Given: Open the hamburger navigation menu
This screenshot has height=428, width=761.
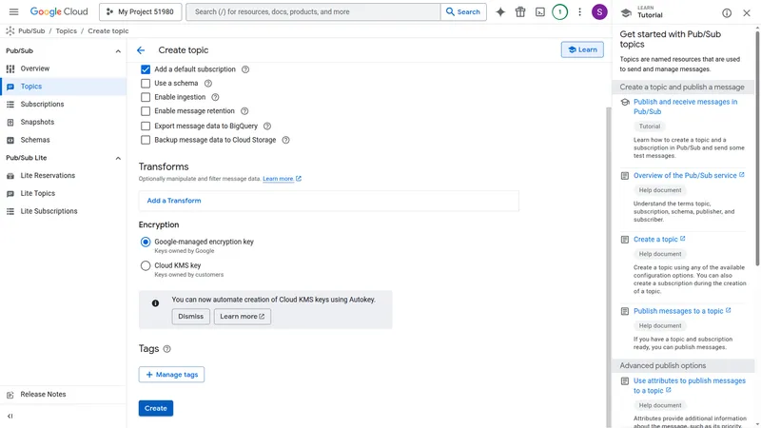Looking at the screenshot, I should click(13, 11).
